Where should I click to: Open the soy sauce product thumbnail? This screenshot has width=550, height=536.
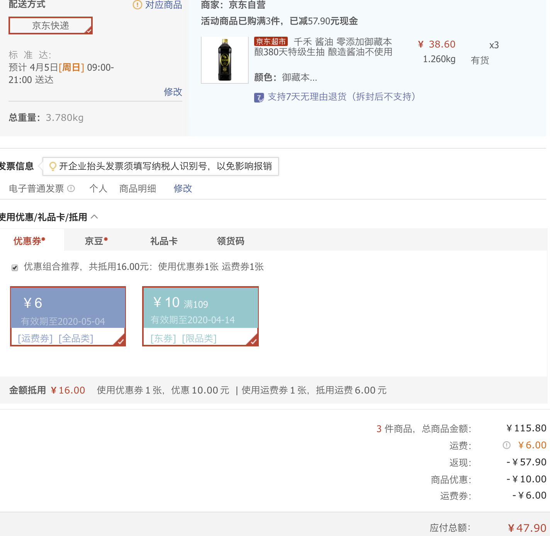click(x=225, y=60)
